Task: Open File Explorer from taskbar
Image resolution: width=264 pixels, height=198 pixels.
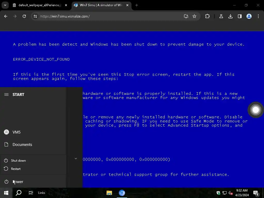Action: [109, 193]
